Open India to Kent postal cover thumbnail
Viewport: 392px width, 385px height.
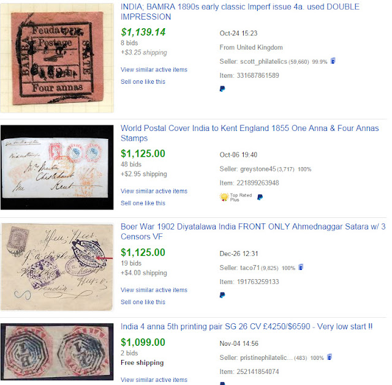coord(57,167)
